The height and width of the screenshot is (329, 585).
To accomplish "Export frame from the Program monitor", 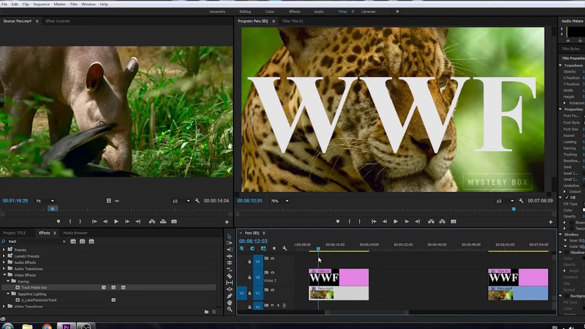I will tap(453, 222).
